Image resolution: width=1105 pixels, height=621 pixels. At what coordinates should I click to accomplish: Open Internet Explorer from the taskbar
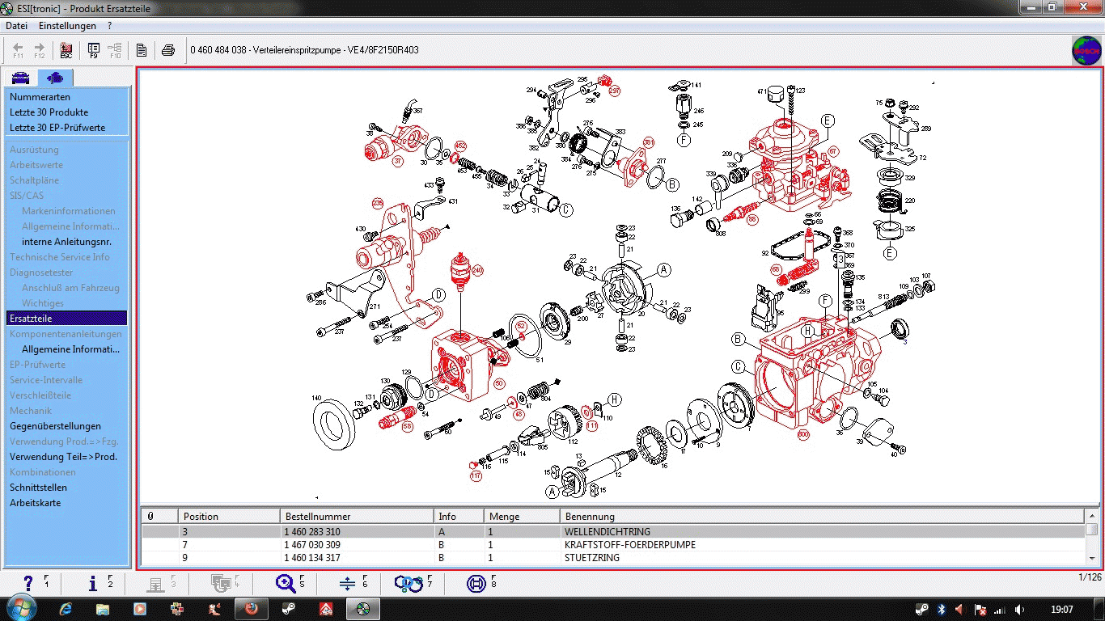pyautogui.click(x=66, y=609)
